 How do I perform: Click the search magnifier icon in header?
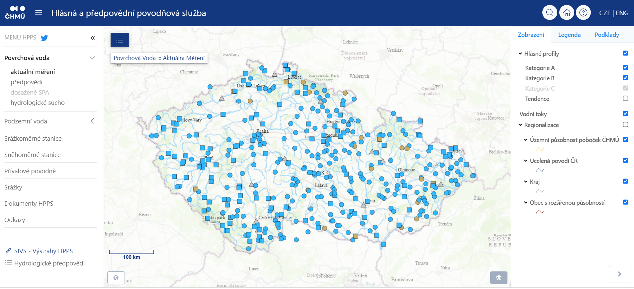(550, 13)
